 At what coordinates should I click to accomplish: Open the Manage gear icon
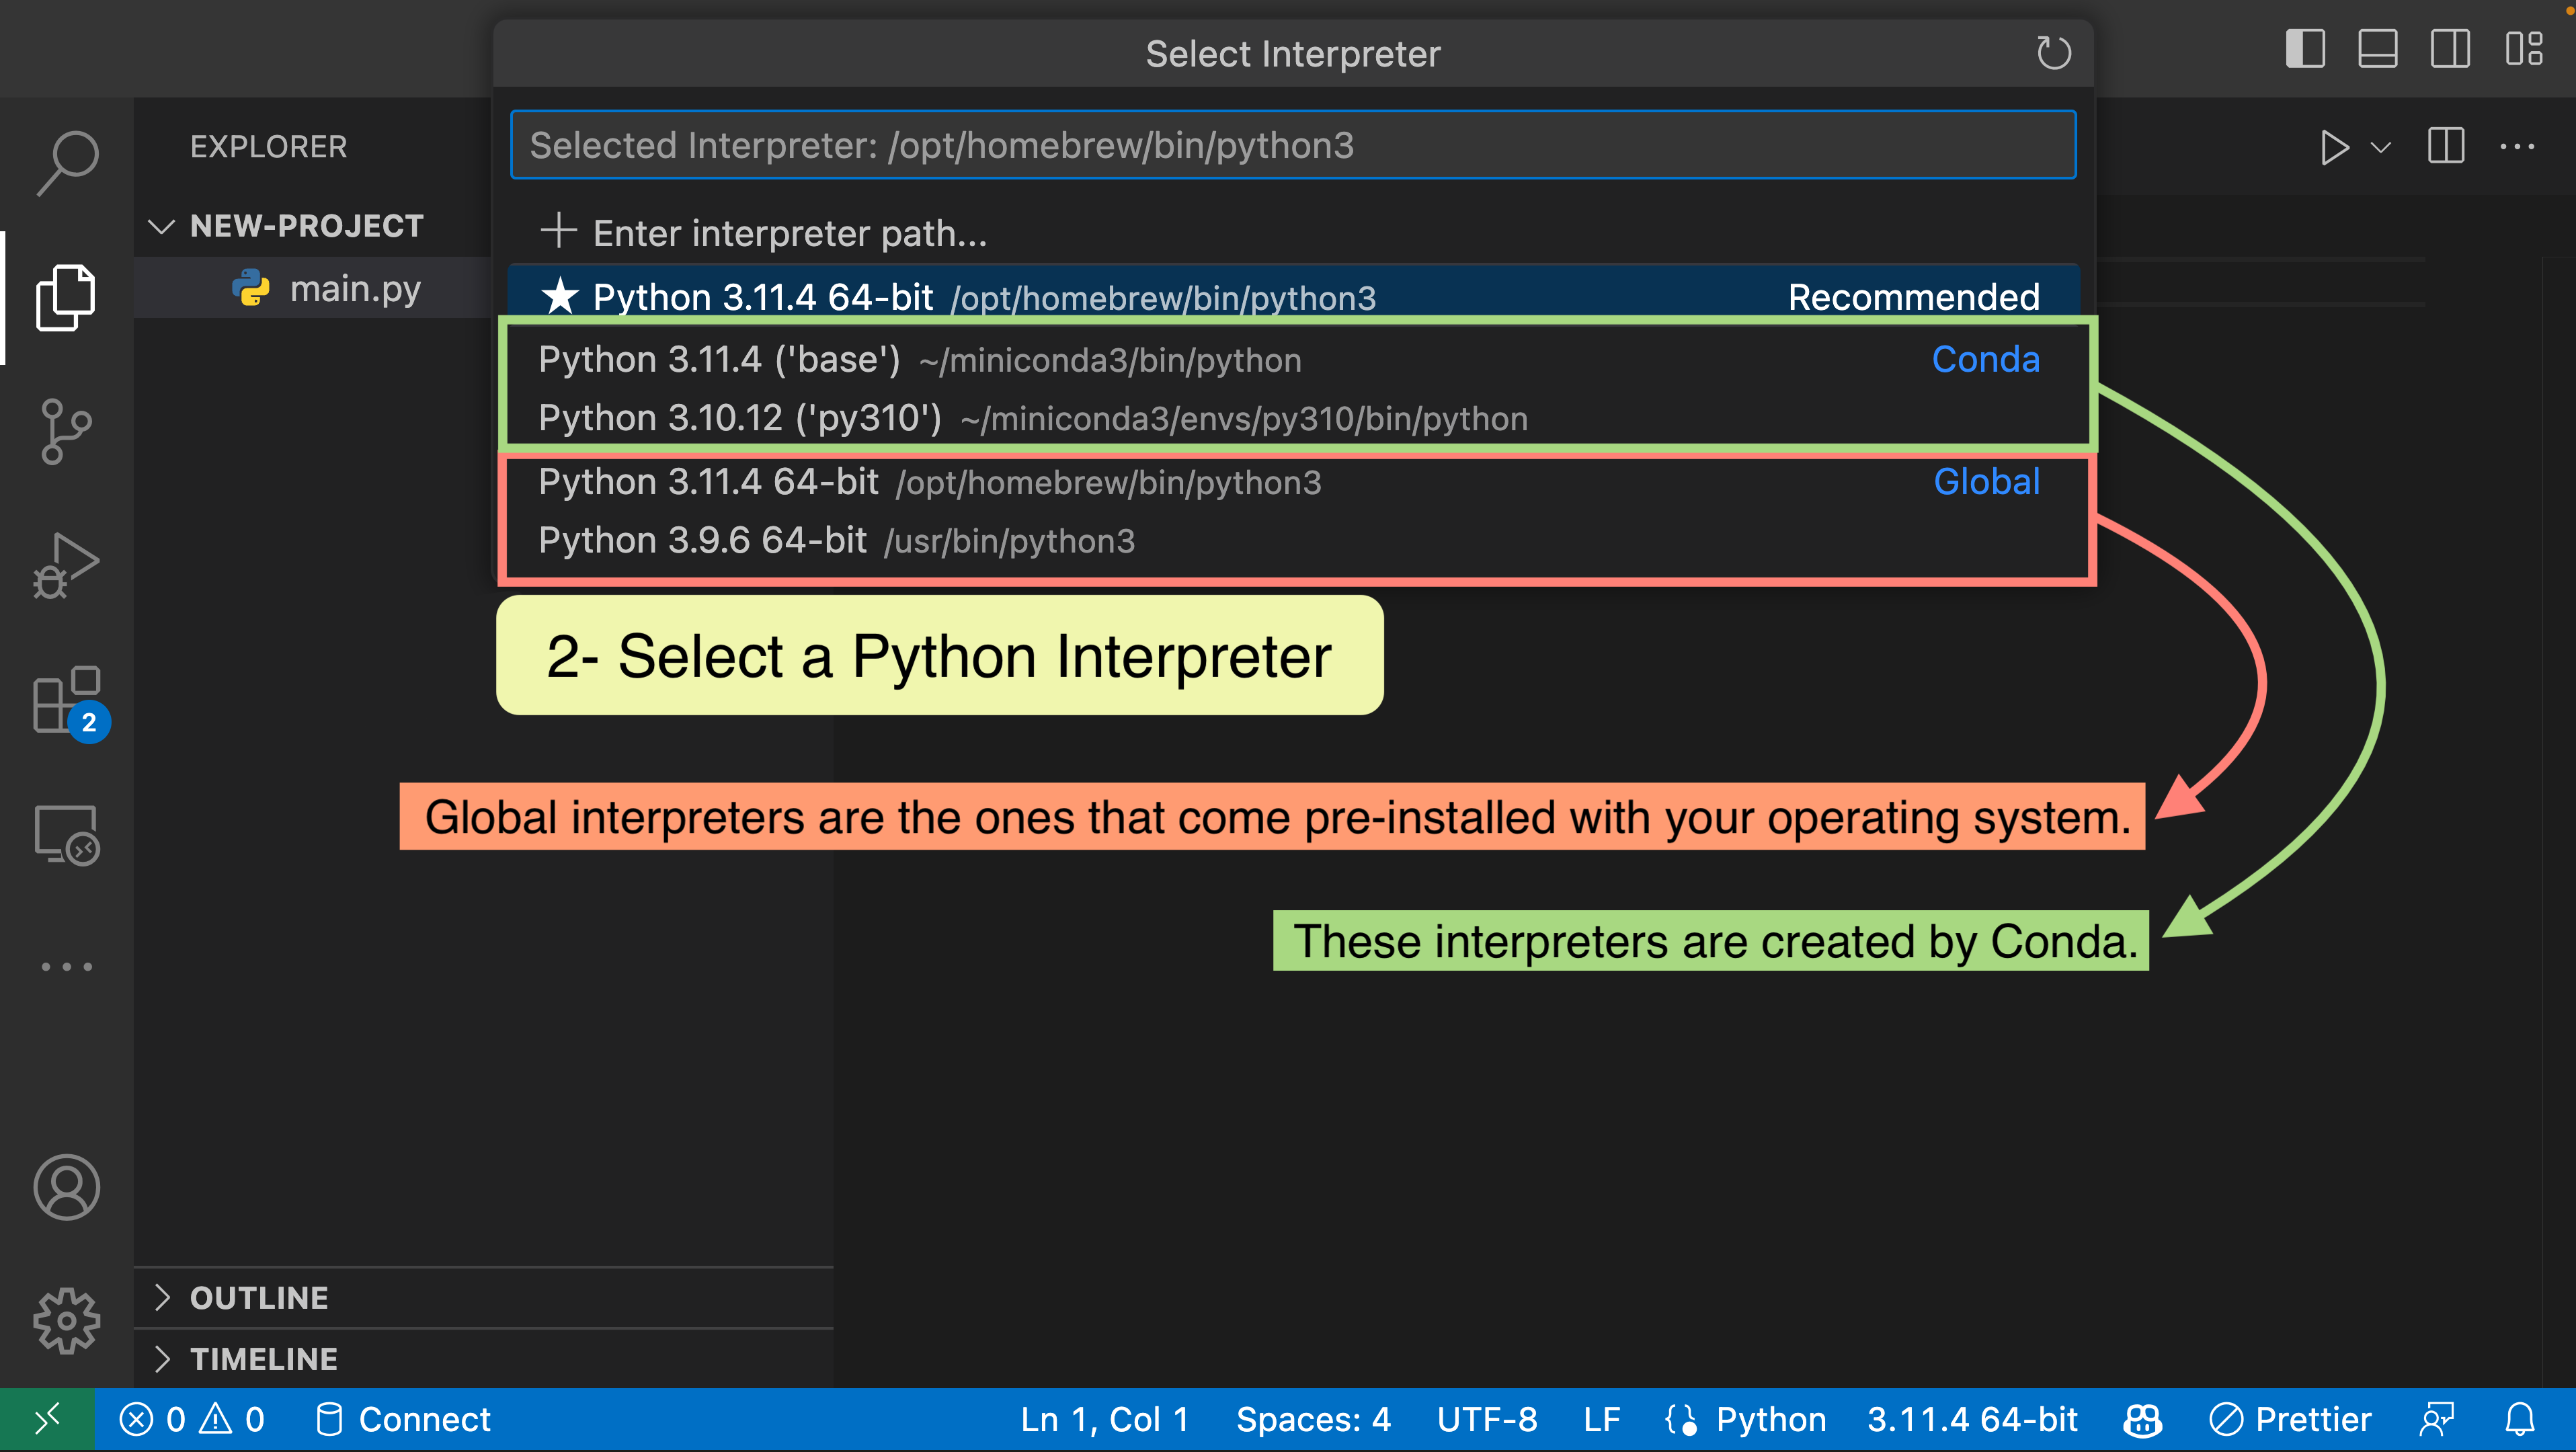[x=67, y=1320]
